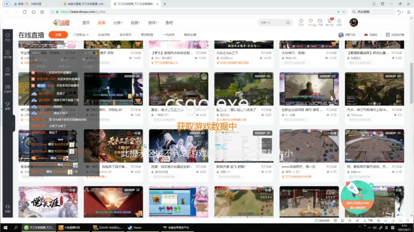This screenshot has width=414, height=232.
Task: Open the Windows taskbar search icon
Action: point(16,227)
